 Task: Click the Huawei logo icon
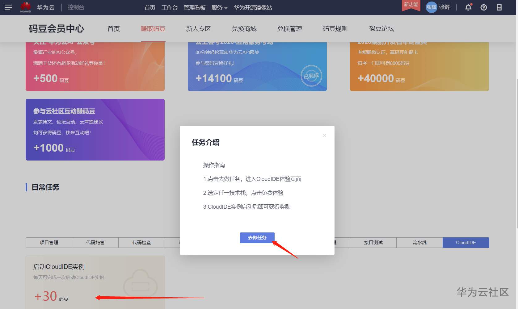[x=26, y=7]
